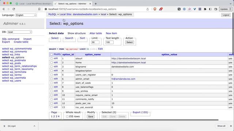The width and height of the screenshot is (234, 131).
Task: Open the tab list chevron at top right
Action: (x=231, y=4)
